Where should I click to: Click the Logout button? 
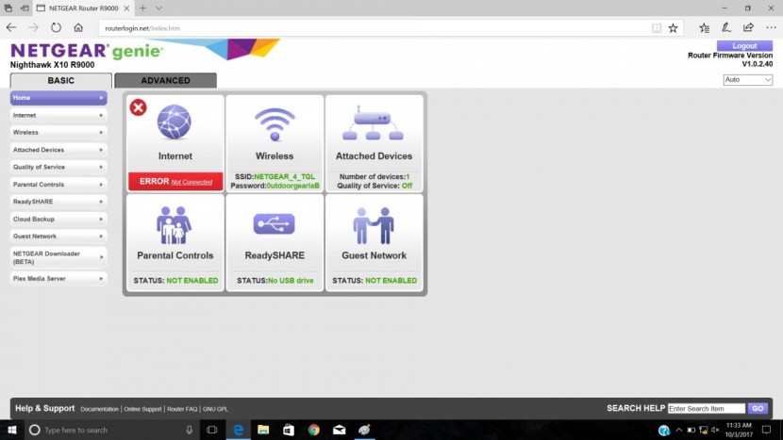pyautogui.click(x=744, y=45)
